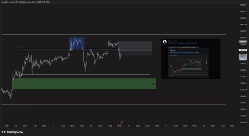
Task: Click the 1,803.62 current price label
Action: [x=243, y=55]
